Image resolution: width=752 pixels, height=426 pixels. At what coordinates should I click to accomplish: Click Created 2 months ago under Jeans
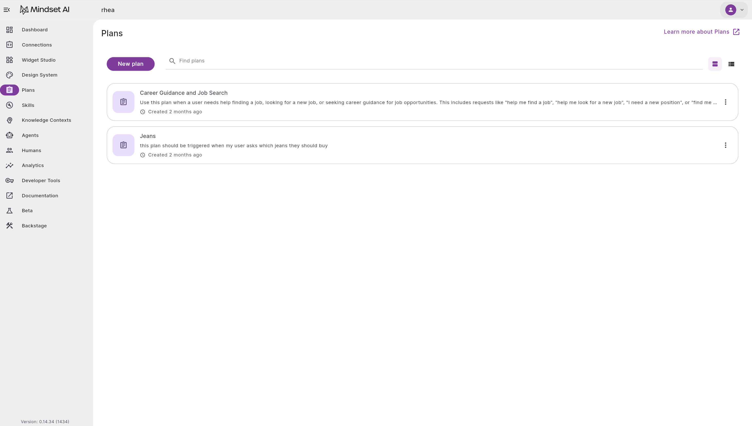(175, 155)
